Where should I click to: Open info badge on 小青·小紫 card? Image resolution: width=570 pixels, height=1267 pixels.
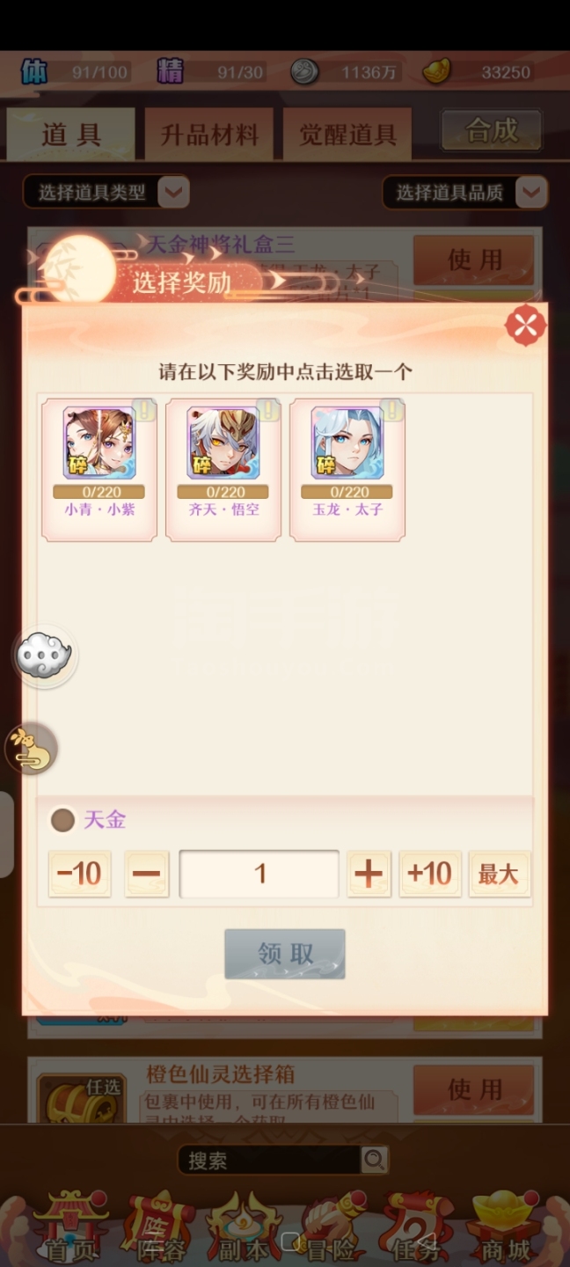point(144,410)
